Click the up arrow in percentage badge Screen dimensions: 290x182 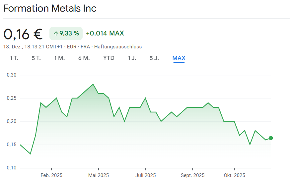pos(56,33)
